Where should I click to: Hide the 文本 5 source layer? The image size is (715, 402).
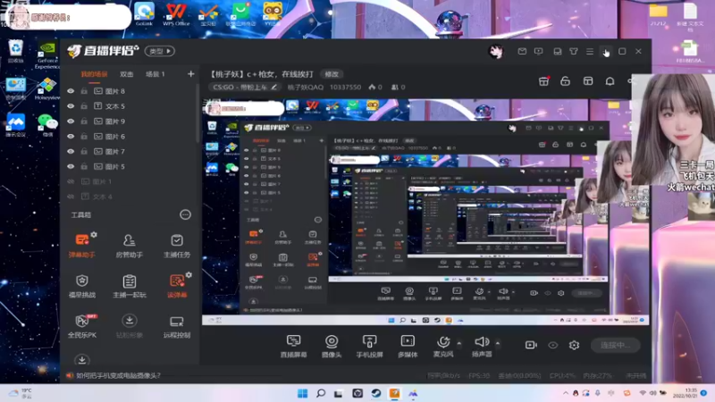[x=71, y=106]
